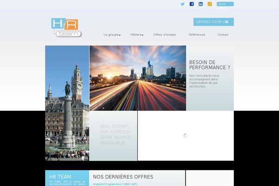Click the HR TEAM section heading
279x186 pixels.
pyautogui.click(x=60, y=177)
